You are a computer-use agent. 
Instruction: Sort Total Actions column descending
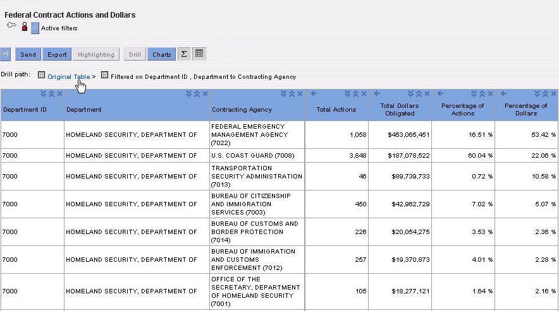click(347, 93)
